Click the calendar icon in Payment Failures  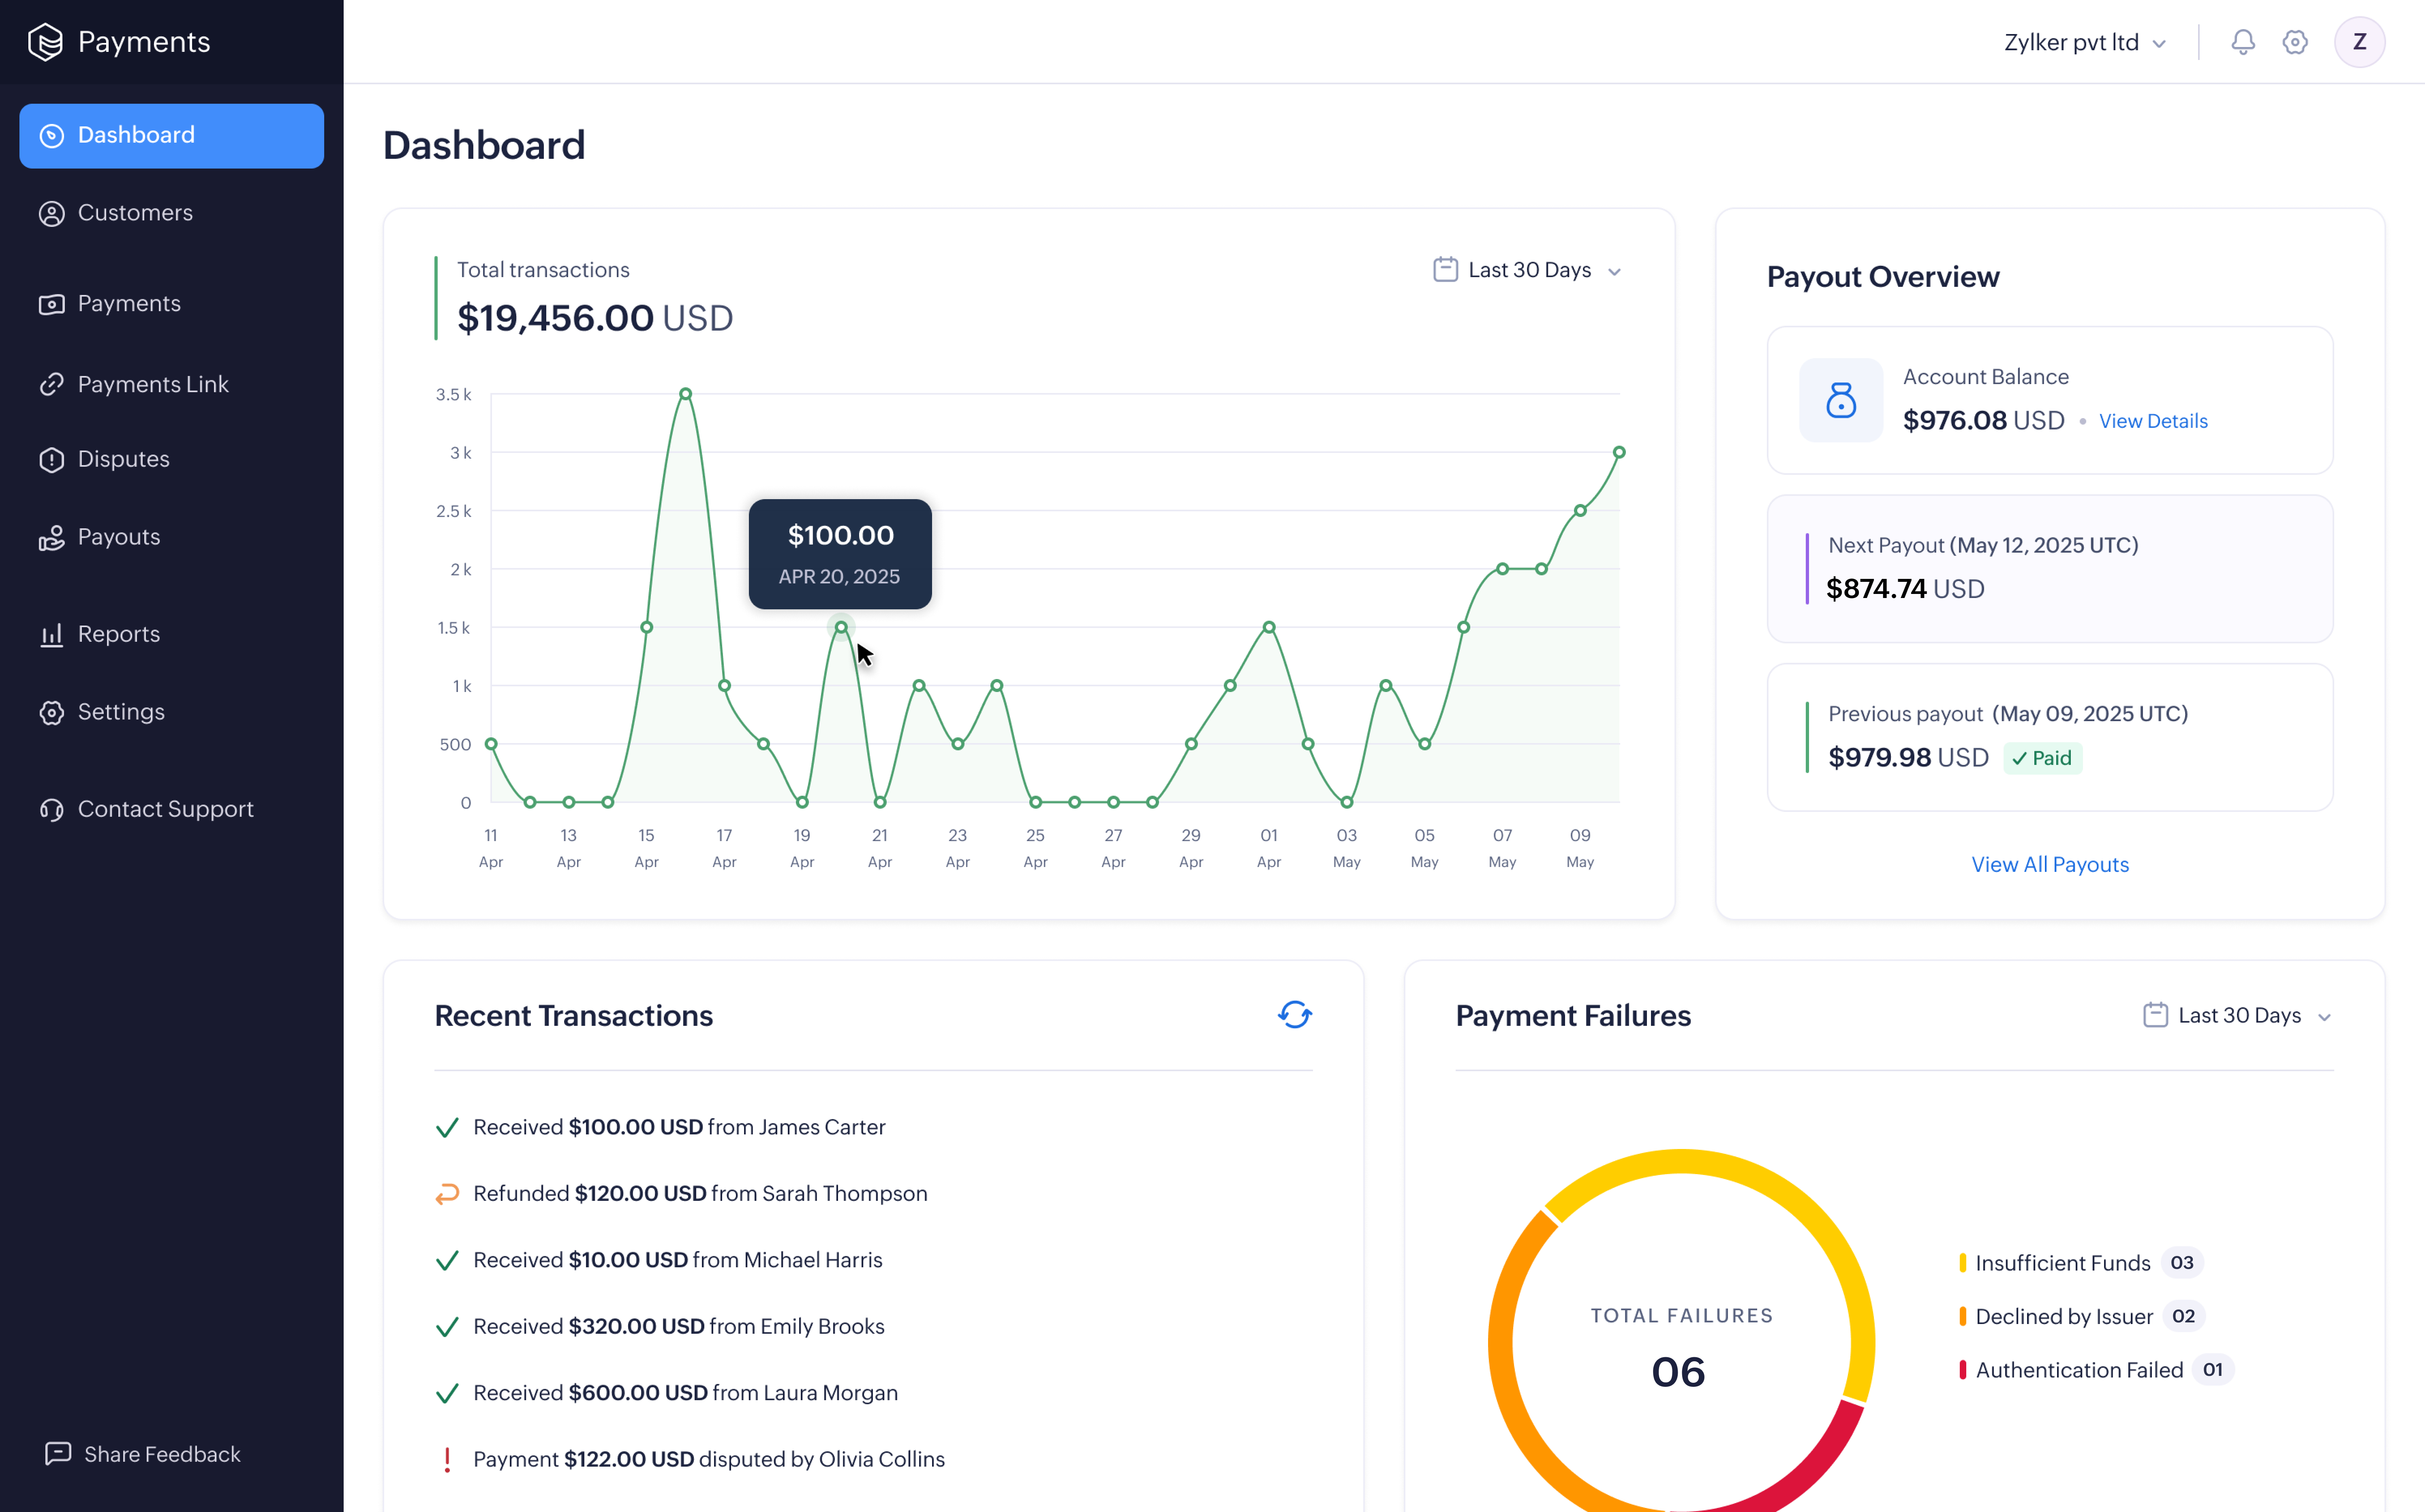point(2155,1015)
